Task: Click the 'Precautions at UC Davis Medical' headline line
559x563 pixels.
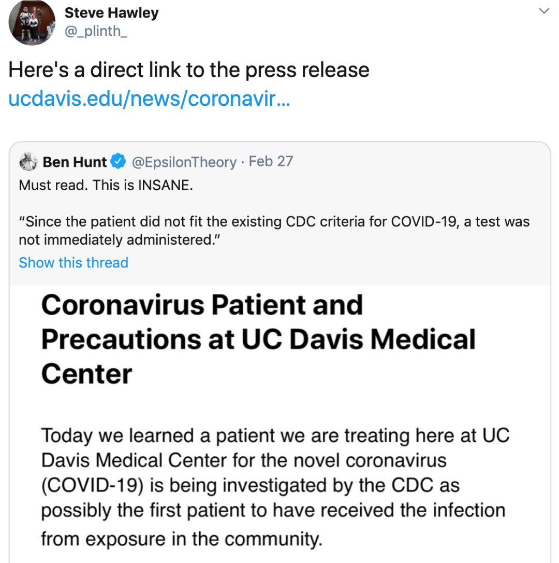Action: tap(258, 340)
